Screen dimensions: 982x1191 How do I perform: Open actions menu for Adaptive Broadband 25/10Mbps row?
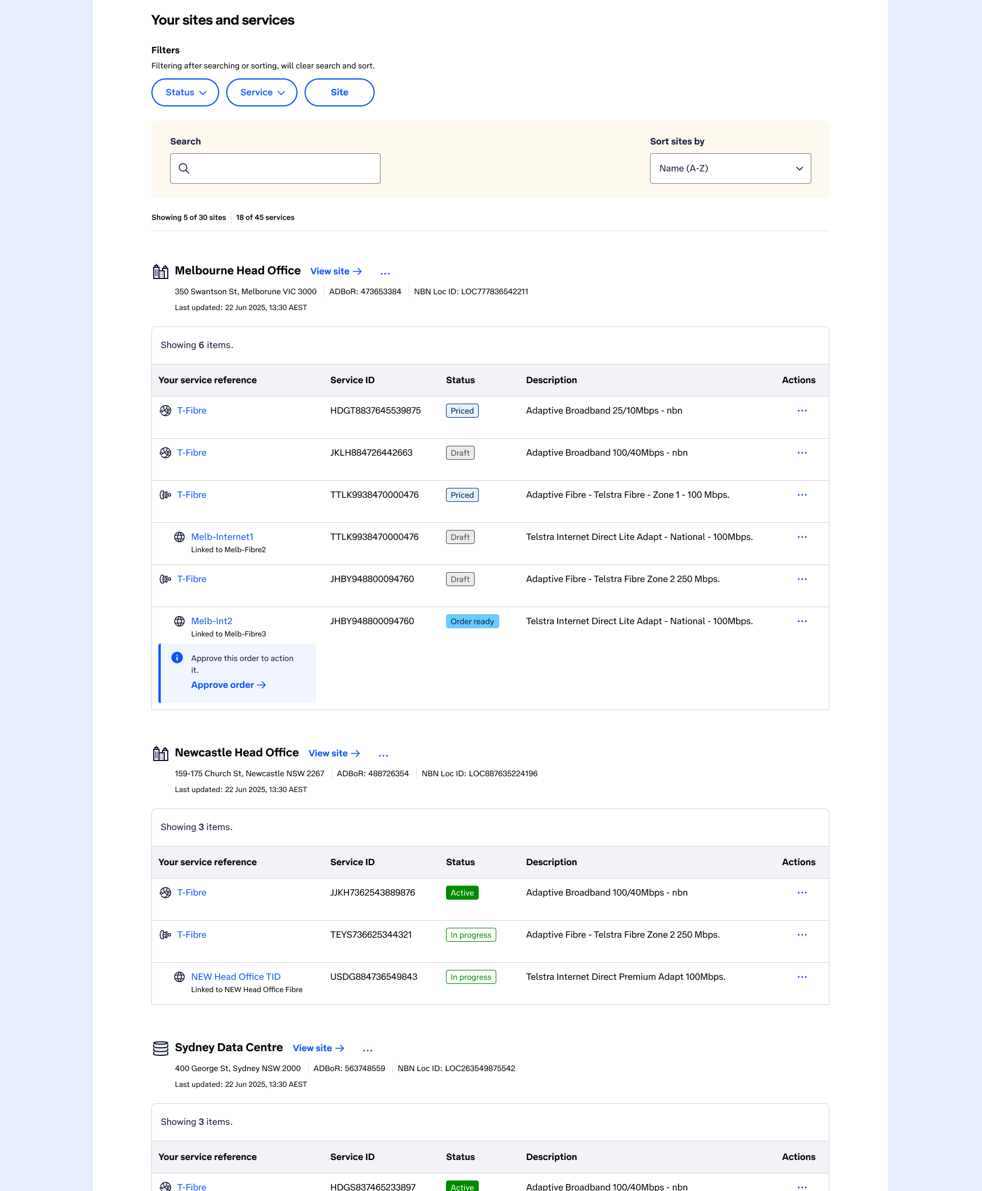pyautogui.click(x=802, y=411)
